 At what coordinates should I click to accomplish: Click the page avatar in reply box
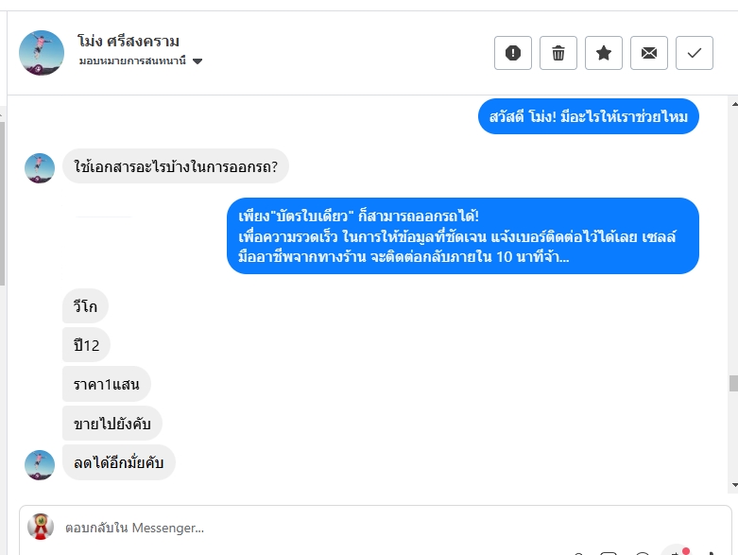click(41, 527)
